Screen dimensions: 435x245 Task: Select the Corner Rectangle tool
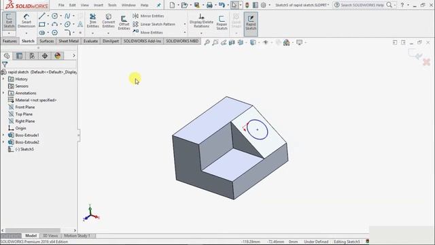click(42, 24)
